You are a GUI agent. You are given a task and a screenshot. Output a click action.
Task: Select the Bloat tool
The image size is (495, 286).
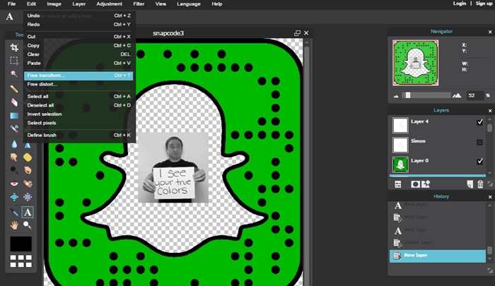click(x=14, y=197)
